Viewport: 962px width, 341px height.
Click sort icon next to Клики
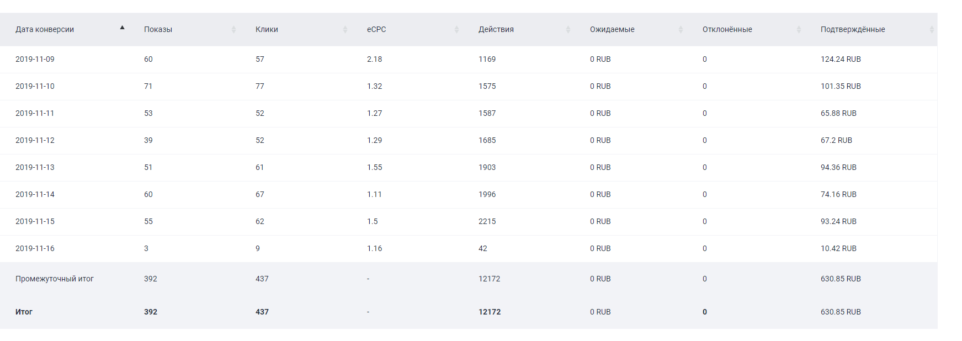click(x=345, y=30)
